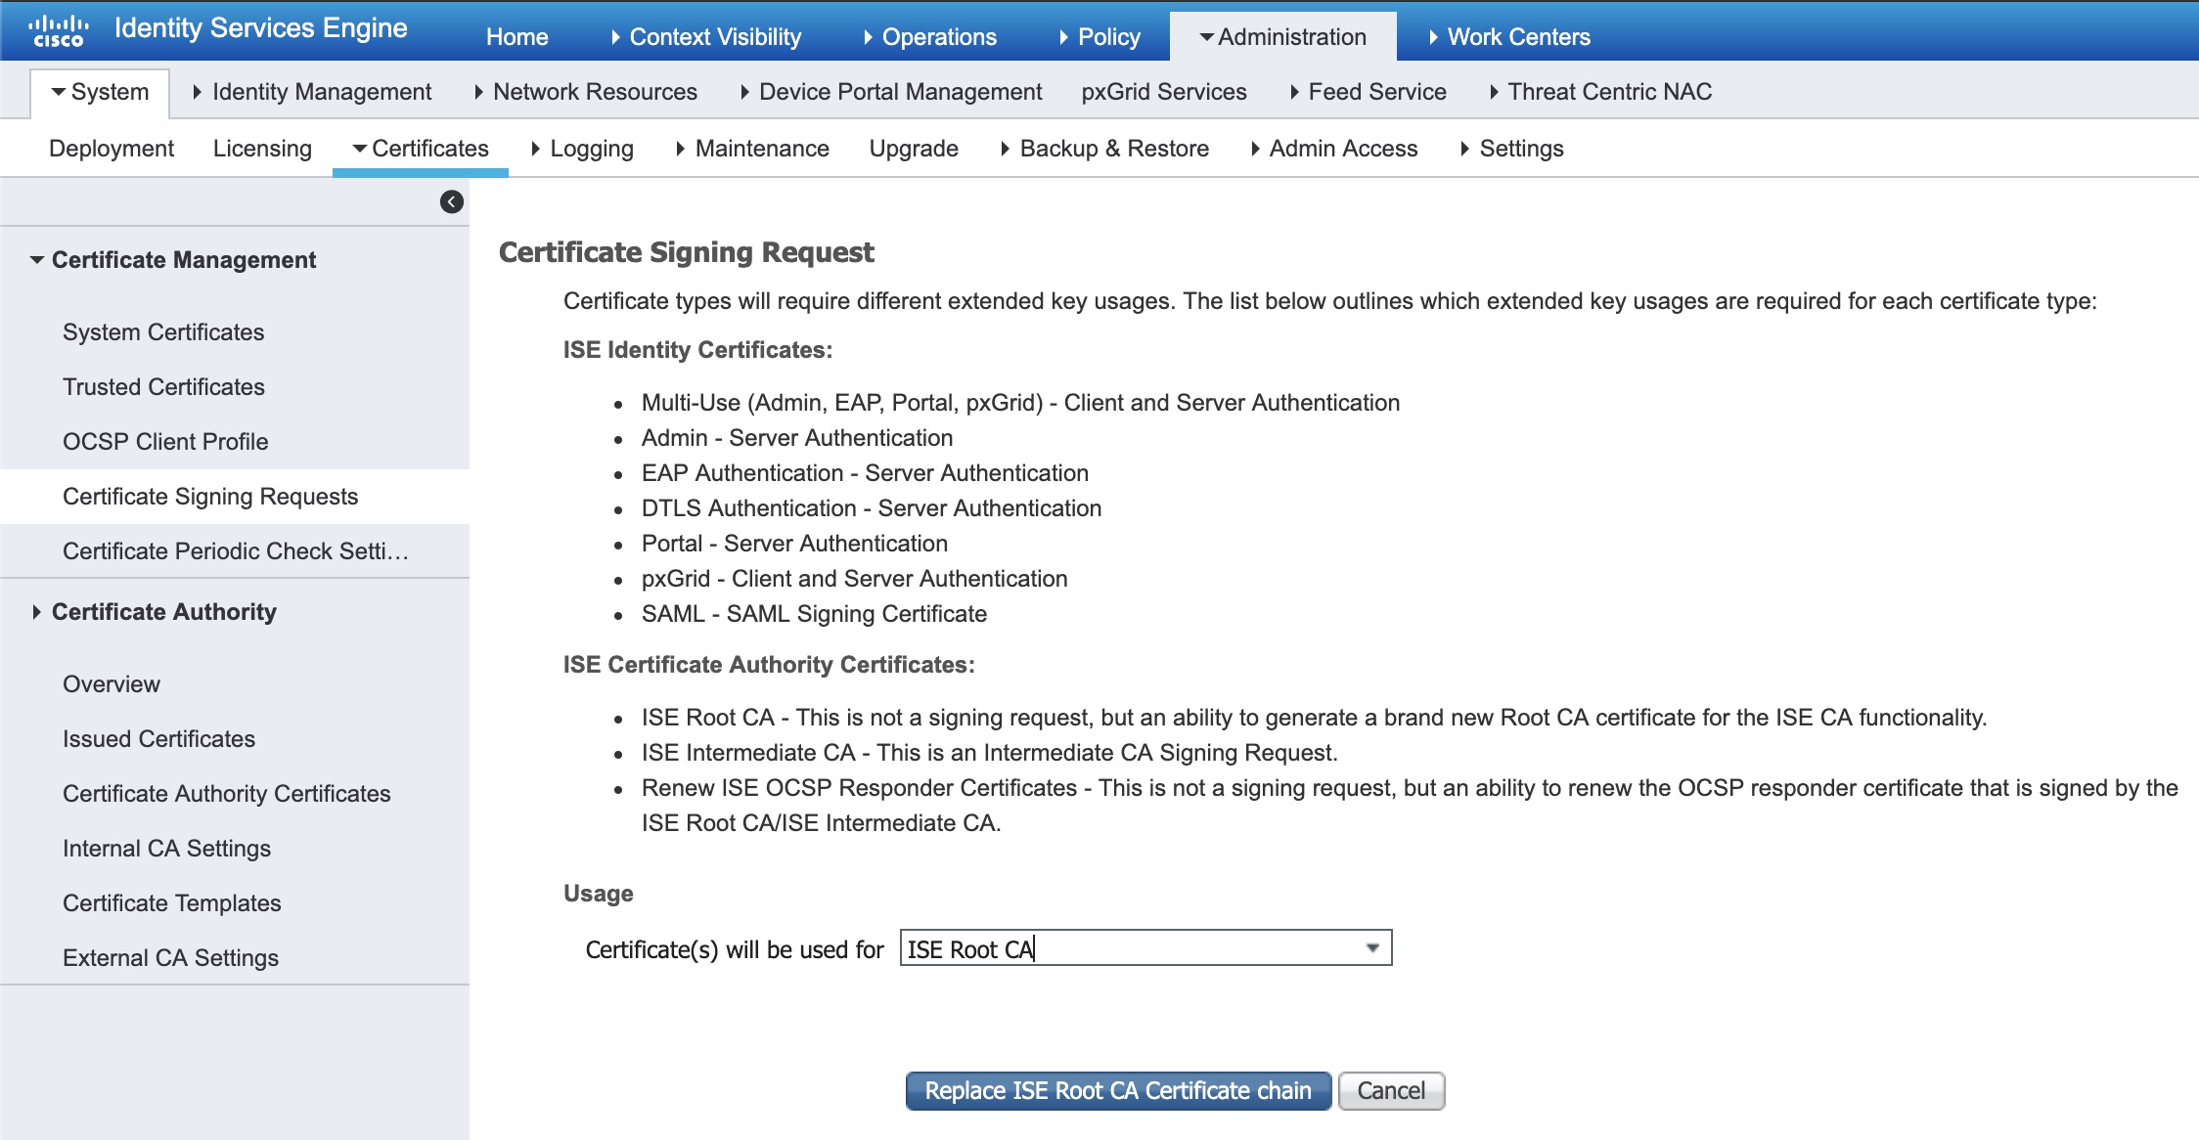Click 'ISE Certificate Authority Certificates:' heading
Screen dimensions: 2199x1140
tap(769, 665)
